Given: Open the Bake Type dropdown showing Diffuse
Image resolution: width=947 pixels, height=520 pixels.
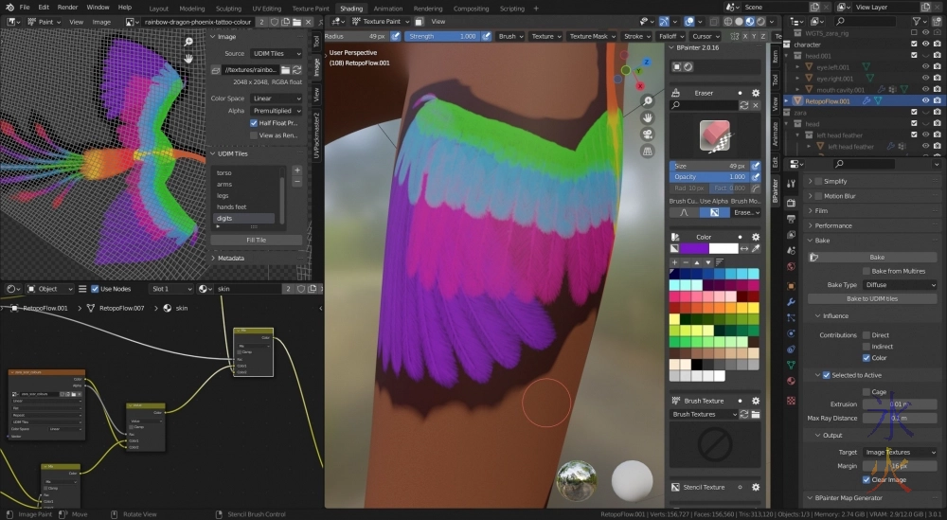Looking at the screenshot, I should coord(899,284).
